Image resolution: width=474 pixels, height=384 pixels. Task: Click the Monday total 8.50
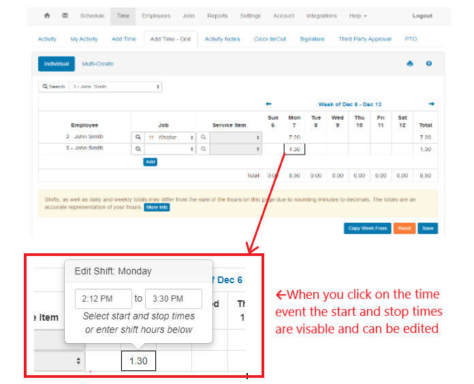294,176
